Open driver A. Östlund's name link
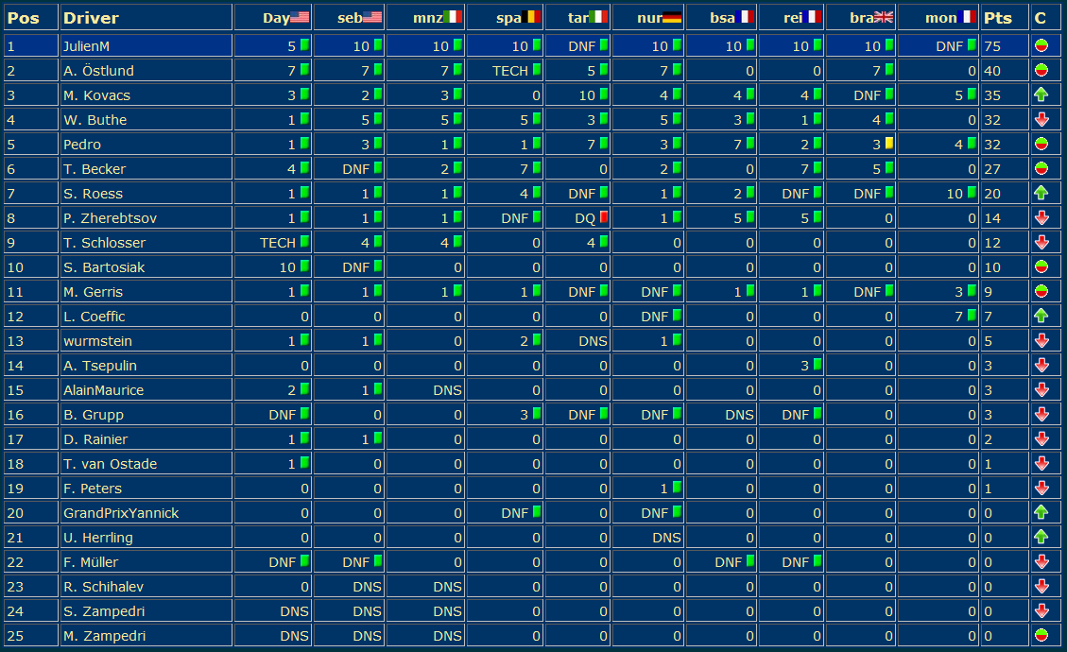Screen dimensions: 1067x652 (98, 71)
